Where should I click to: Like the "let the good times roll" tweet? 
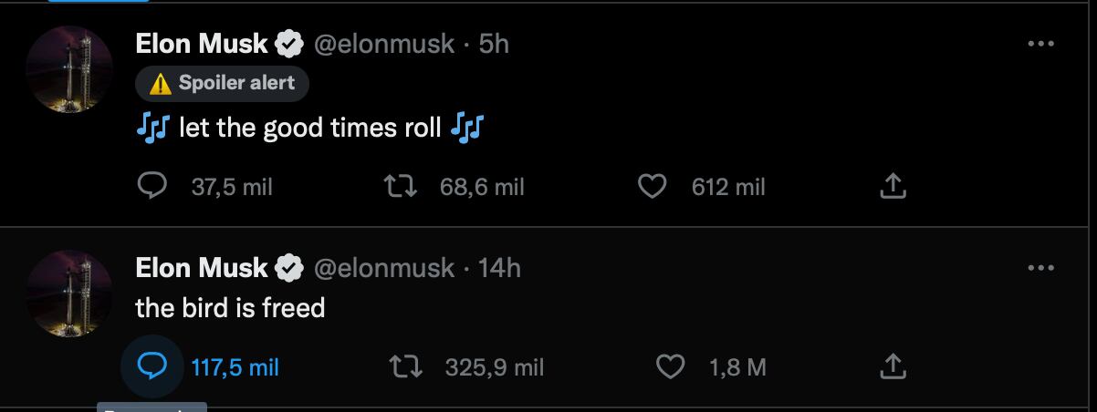(651, 187)
